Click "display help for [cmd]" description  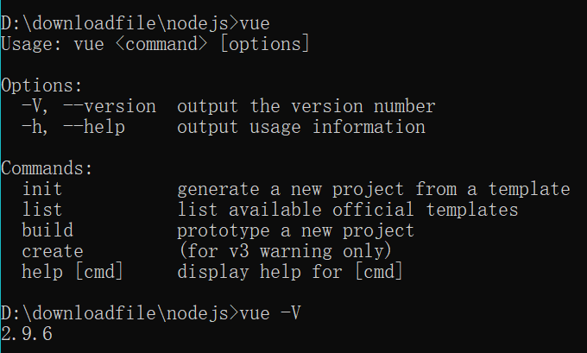click(x=290, y=272)
